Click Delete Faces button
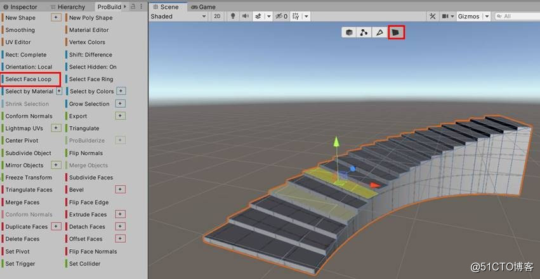 coord(22,239)
